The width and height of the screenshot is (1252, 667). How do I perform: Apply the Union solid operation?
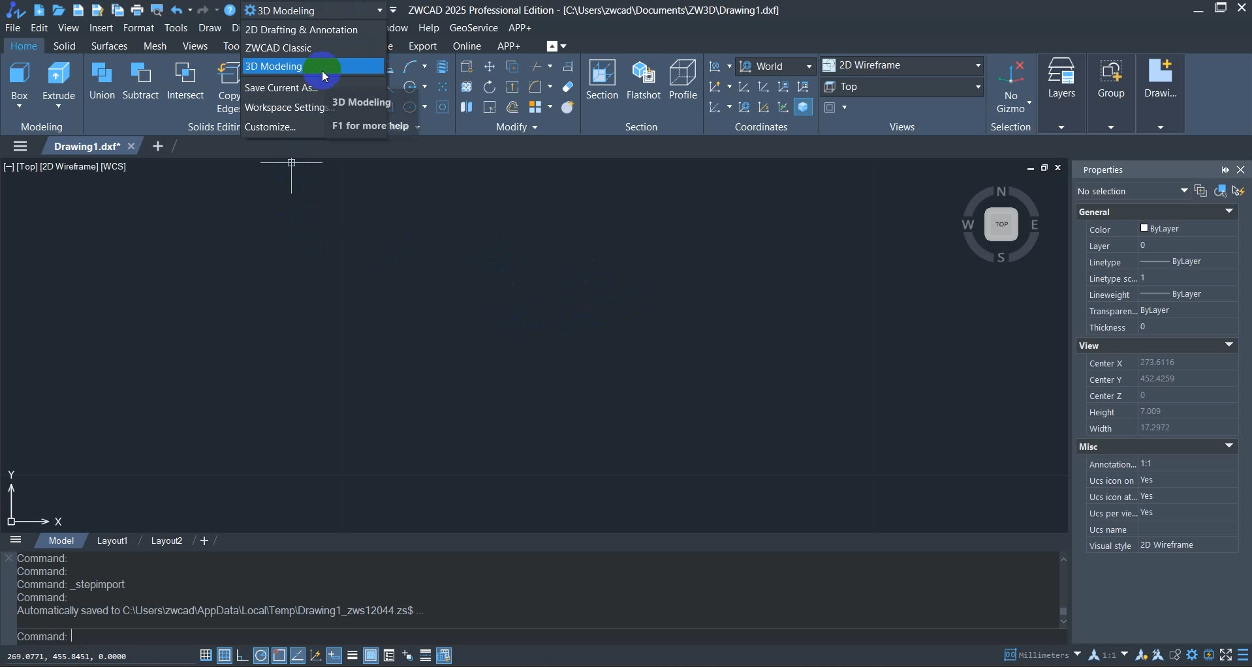tap(102, 82)
